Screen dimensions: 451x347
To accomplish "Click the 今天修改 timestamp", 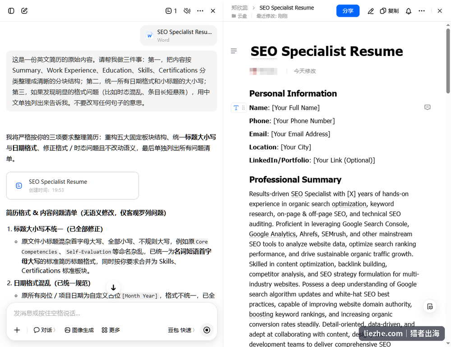I will 304,71.
